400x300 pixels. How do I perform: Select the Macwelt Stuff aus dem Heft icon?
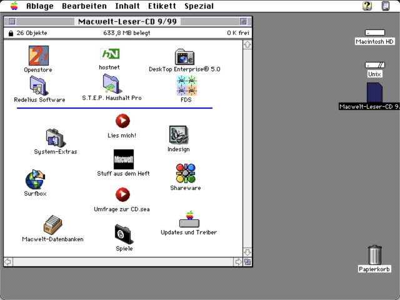[x=124, y=159]
